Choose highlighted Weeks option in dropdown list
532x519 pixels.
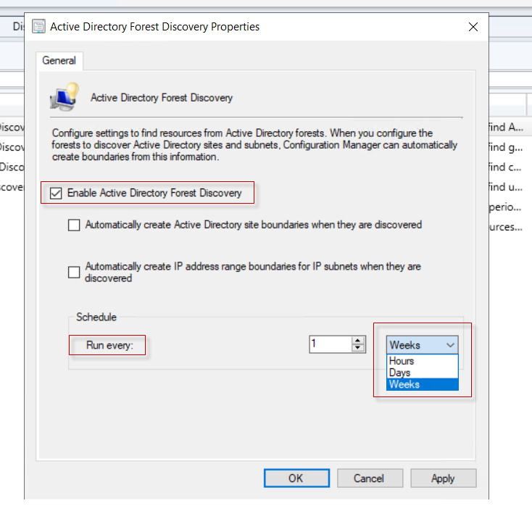click(422, 384)
